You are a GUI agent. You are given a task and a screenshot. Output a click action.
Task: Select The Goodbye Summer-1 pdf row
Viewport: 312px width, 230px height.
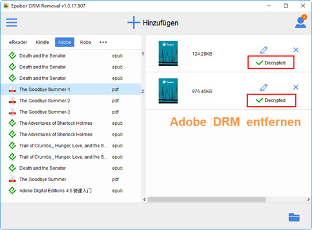(x=71, y=89)
